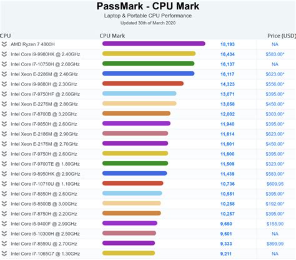The image size is (296, 260).
Task: Expand the Intel Core i7-9750H @ 2.60GHz chevron
Action: 4,154
